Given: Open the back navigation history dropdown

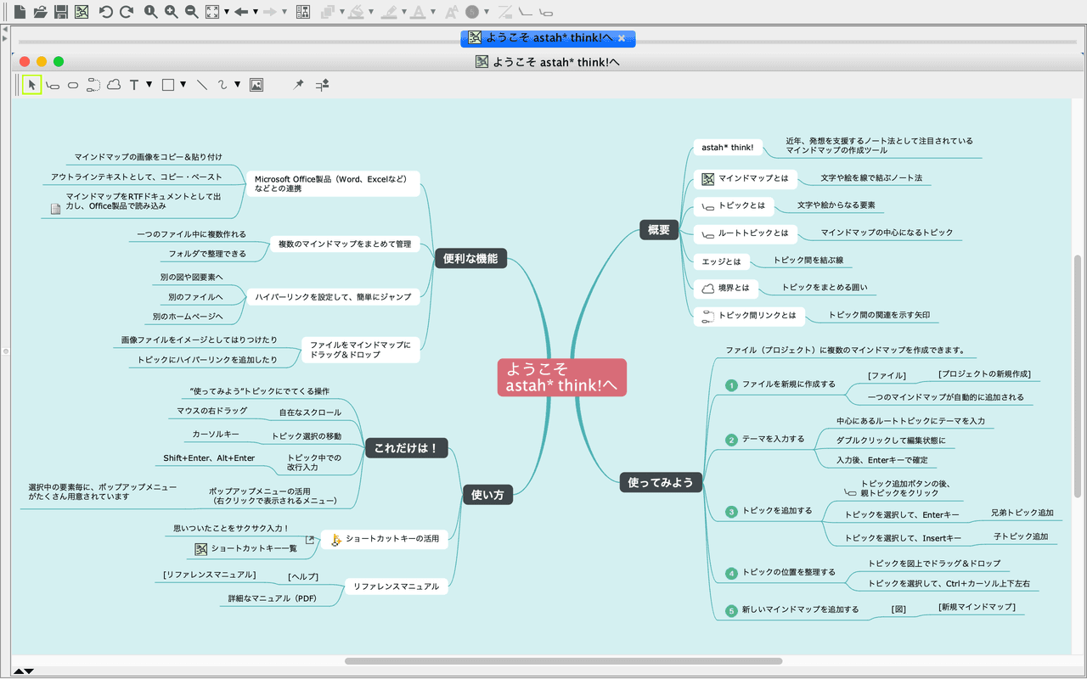Looking at the screenshot, I should (256, 12).
